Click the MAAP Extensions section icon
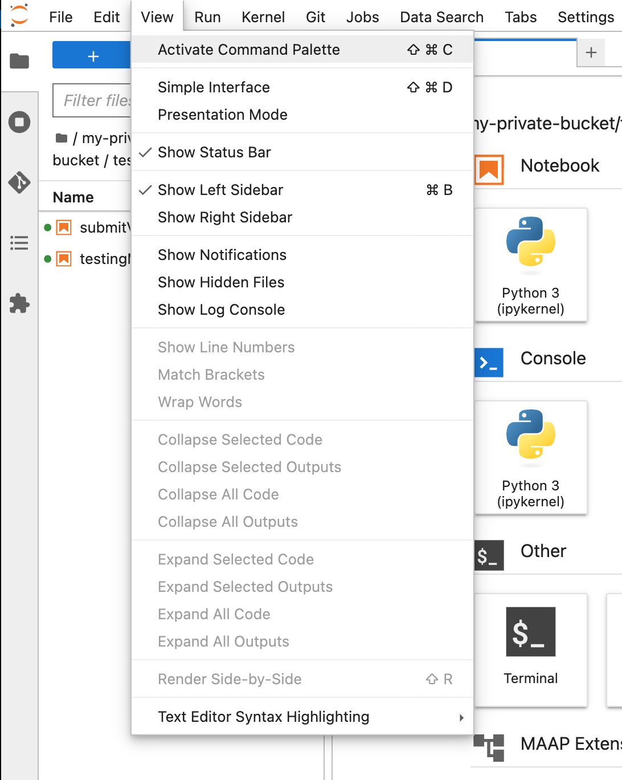622x780 pixels. point(489,747)
